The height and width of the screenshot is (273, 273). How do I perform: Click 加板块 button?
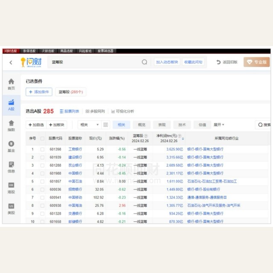[57, 125]
